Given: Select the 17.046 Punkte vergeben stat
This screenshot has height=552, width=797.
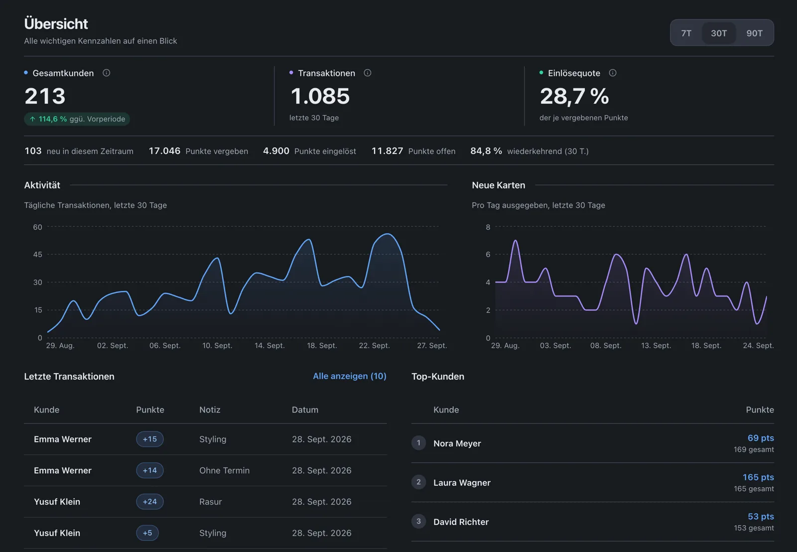Looking at the screenshot, I should [198, 151].
